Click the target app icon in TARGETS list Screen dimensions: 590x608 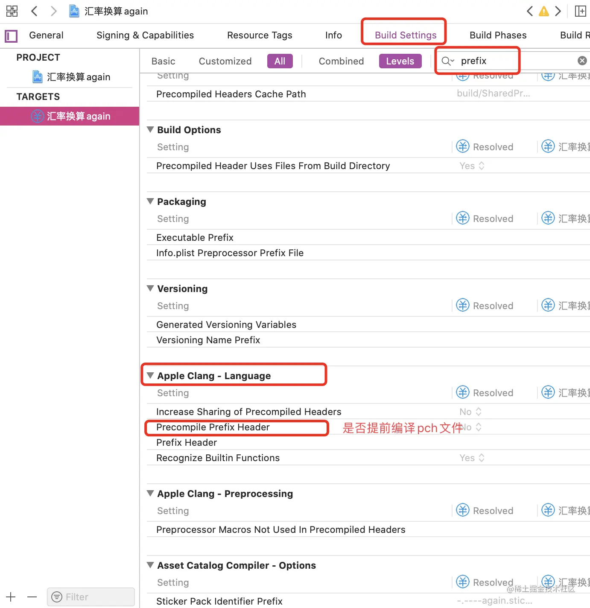pos(38,116)
